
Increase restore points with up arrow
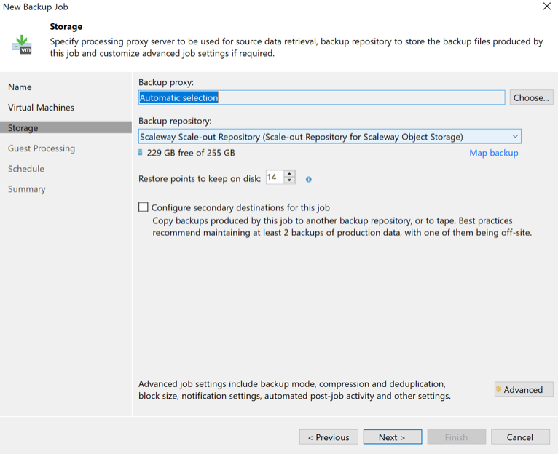[x=289, y=174]
